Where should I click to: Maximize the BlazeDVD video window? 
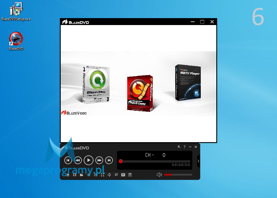(202, 22)
